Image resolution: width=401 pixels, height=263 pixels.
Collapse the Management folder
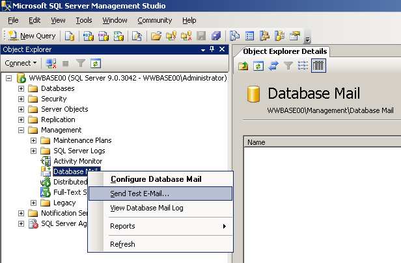(21, 131)
